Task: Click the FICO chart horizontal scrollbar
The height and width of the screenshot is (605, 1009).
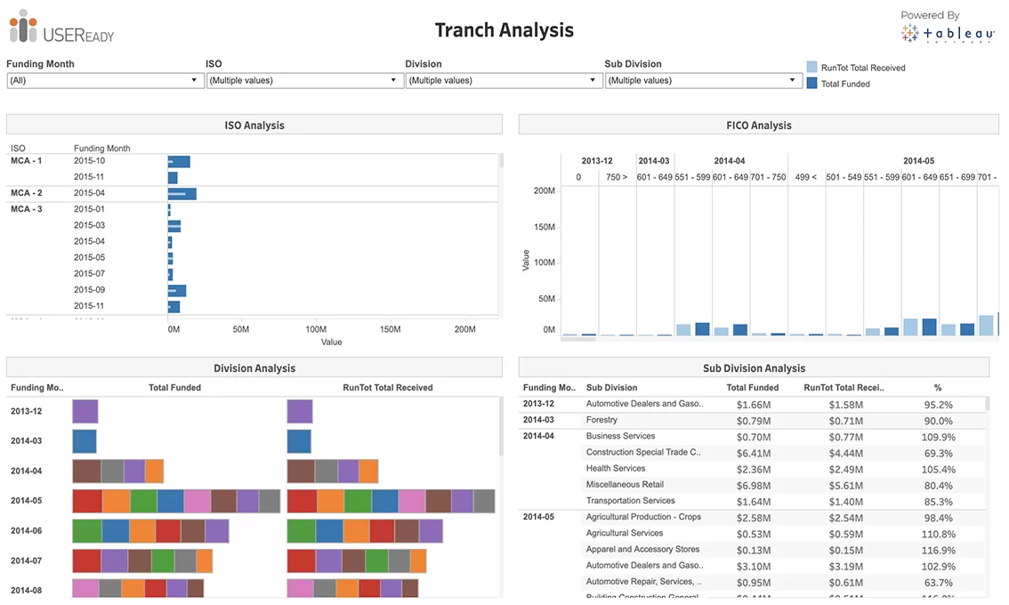Action: (577, 339)
